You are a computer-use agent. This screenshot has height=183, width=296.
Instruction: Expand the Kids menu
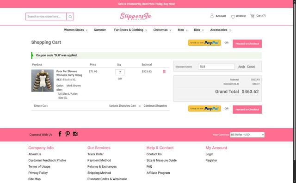point(199,30)
